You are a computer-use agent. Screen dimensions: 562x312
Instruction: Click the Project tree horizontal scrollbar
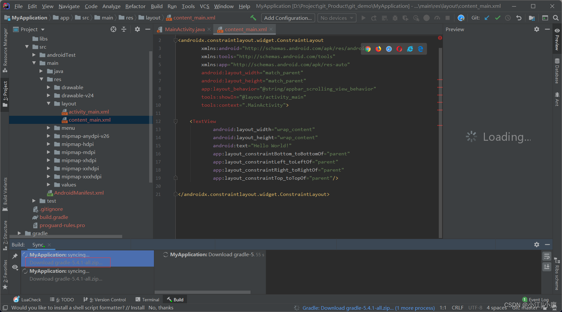point(66,237)
